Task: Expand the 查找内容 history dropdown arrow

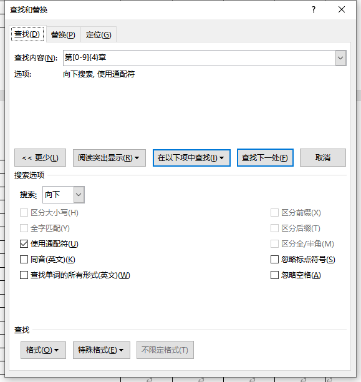Action: pyautogui.click(x=341, y=58)
